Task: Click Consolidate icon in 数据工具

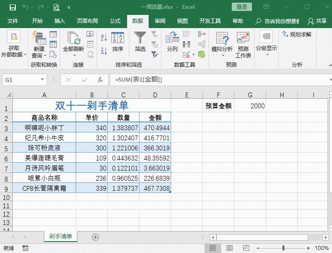Action: (201, 34)
